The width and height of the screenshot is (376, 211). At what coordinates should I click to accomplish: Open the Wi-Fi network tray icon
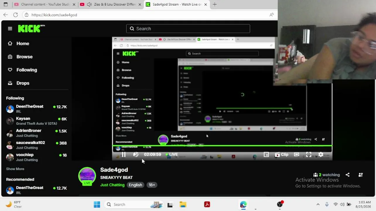click(x=336, y=204)
